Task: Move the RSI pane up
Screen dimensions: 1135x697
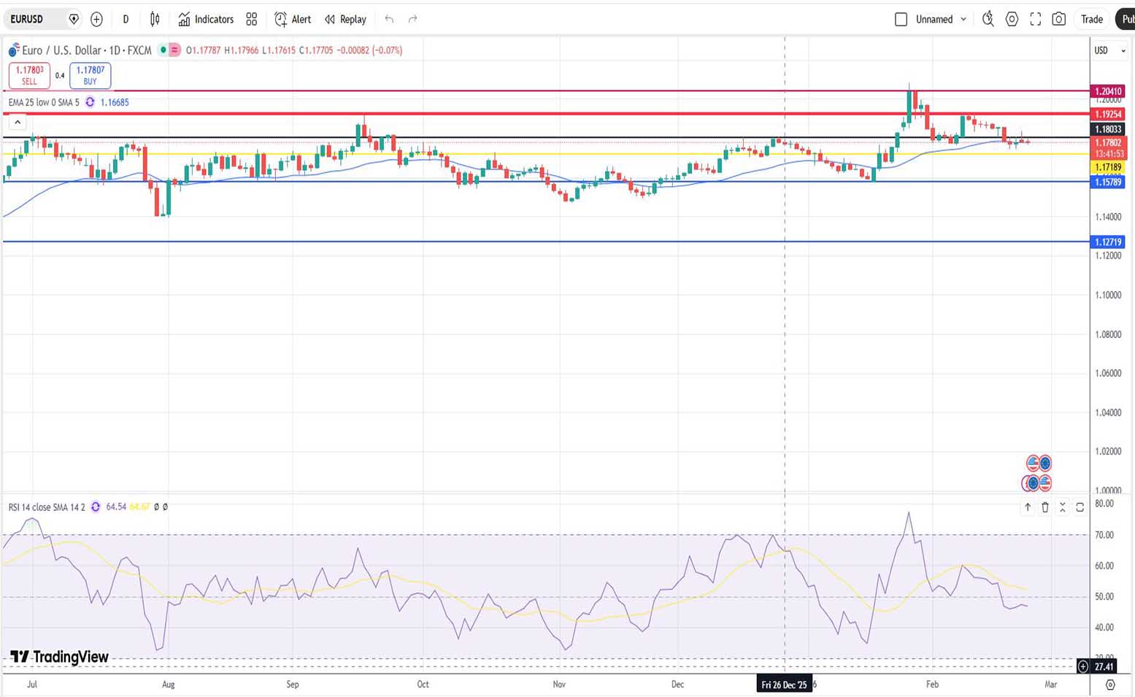Action: (x=1028, y=507)
